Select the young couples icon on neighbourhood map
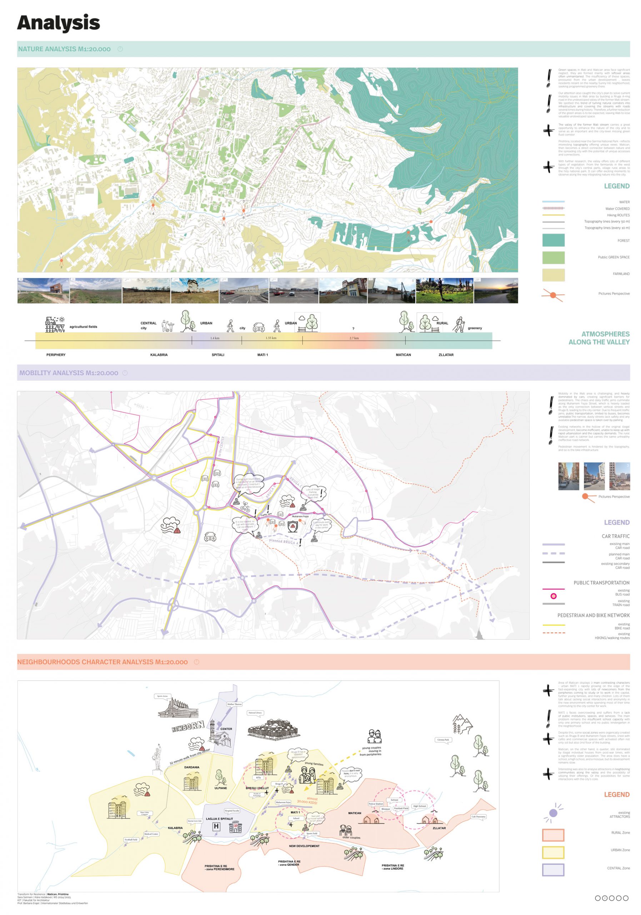This screenshot has width=641, height=915. pos(374,736)
